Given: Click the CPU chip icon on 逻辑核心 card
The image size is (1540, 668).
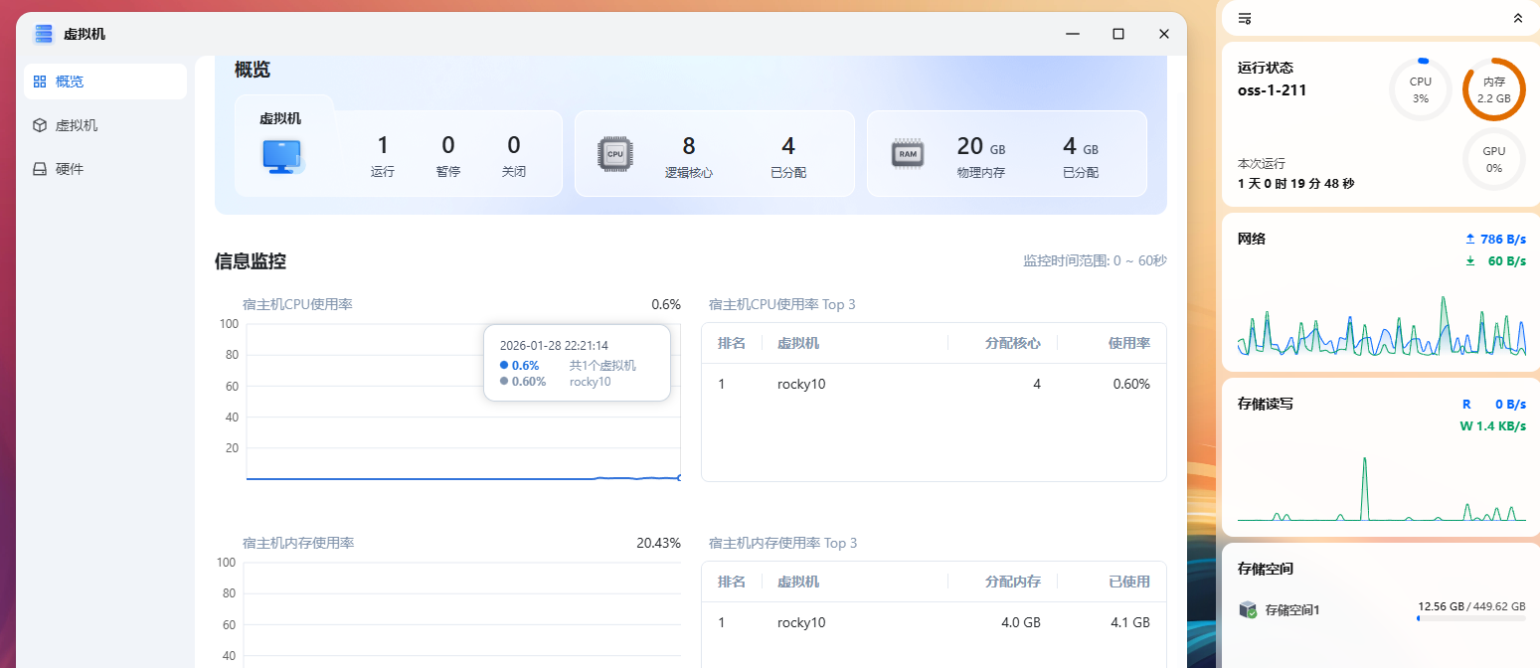Looking at the screenshot, I should pyautogui.click(x=615, y=153).
